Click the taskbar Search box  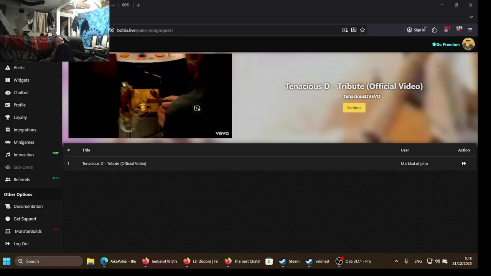coord(49,261)
